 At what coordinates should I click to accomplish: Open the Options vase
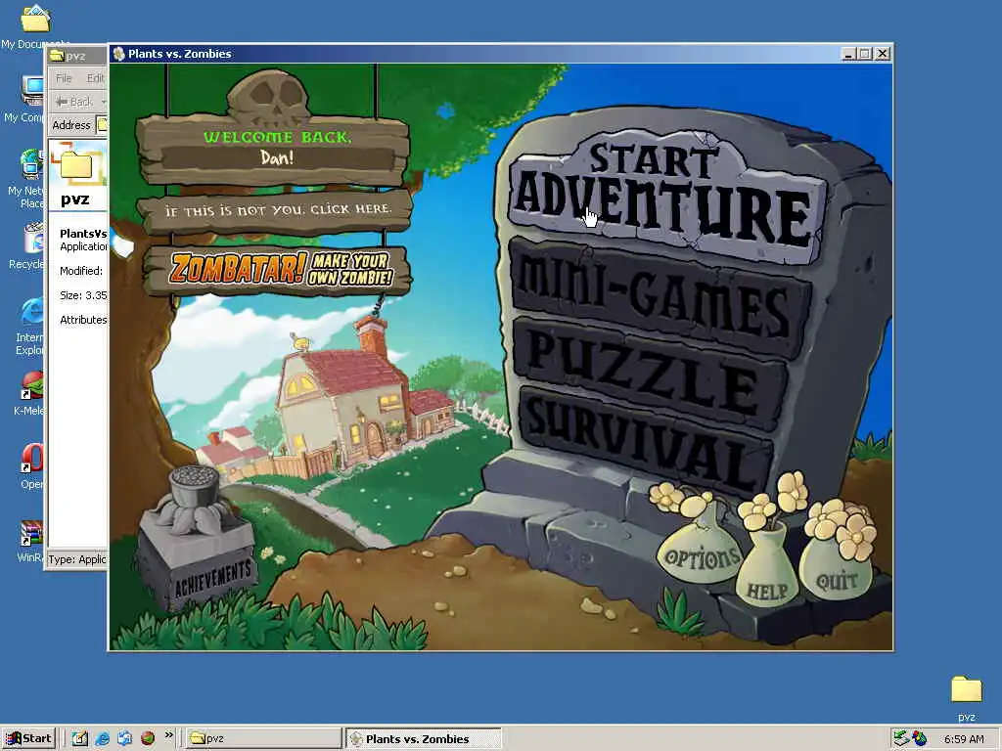pos(701,553)
